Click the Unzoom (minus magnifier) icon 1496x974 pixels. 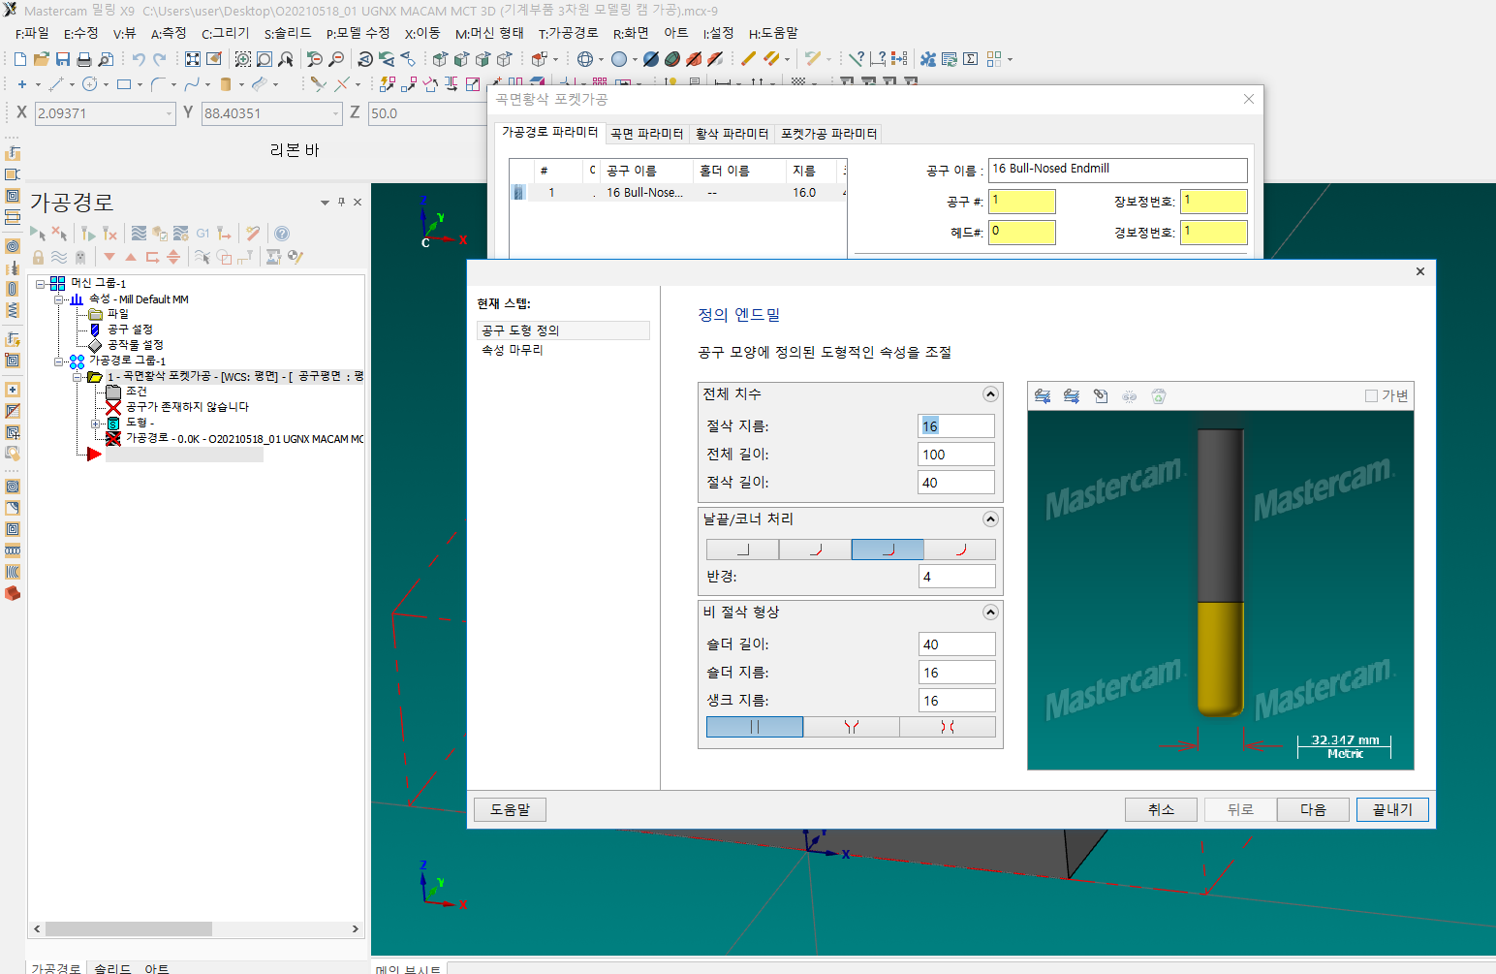click(335, 59)
